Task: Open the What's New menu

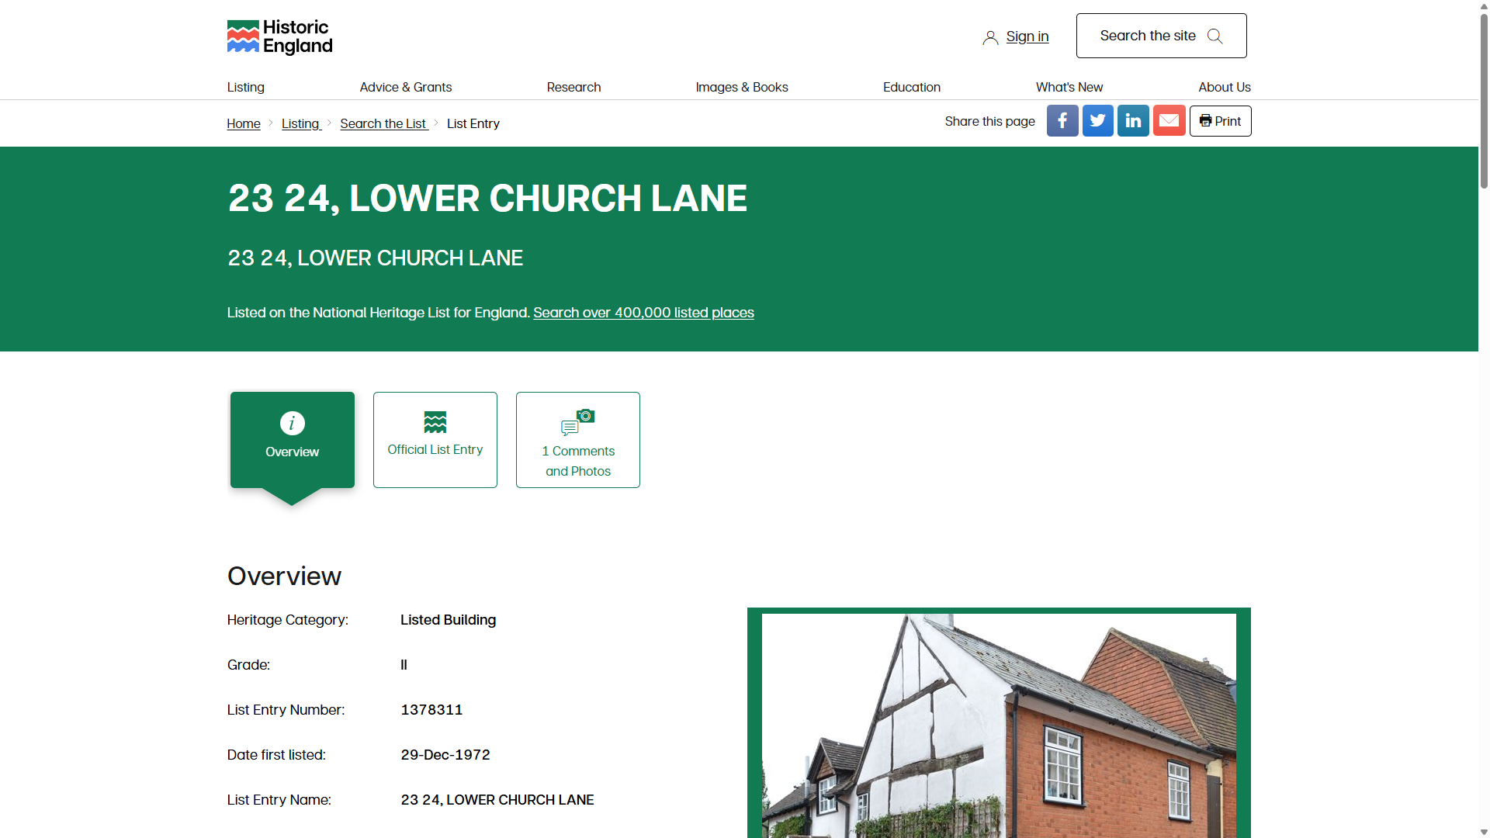Action: (1069, 87)
